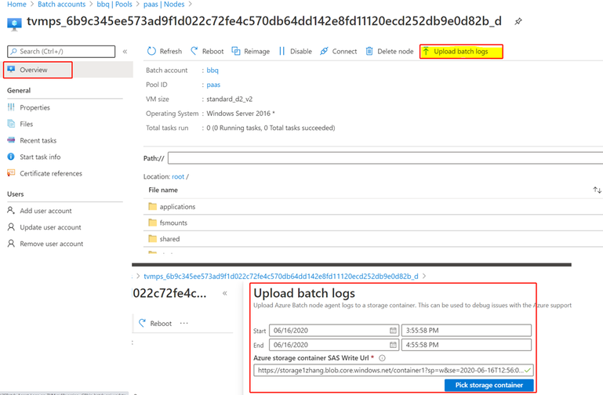Open the End date calendar picker
The width and height of the screenshot is (603, 395).
coord(393,345)
